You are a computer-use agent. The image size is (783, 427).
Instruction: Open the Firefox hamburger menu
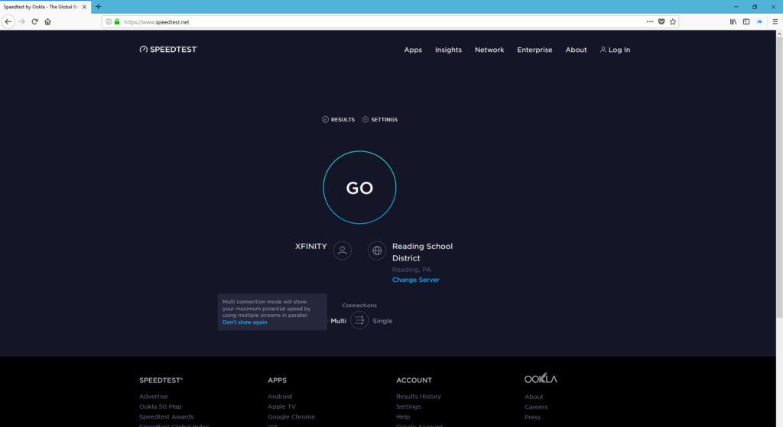(x=775, y=21)
